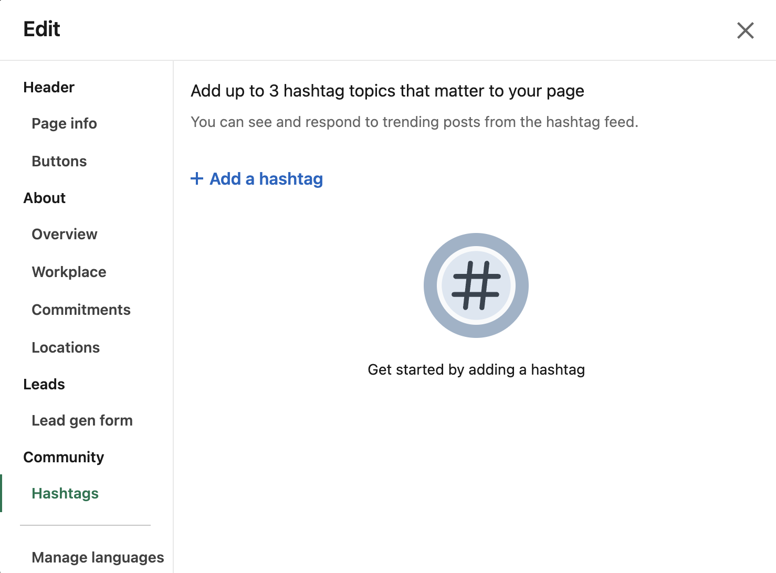Screen dimensions: 776x573
Task: Navigate to Commitments
Action: (81, 310)
